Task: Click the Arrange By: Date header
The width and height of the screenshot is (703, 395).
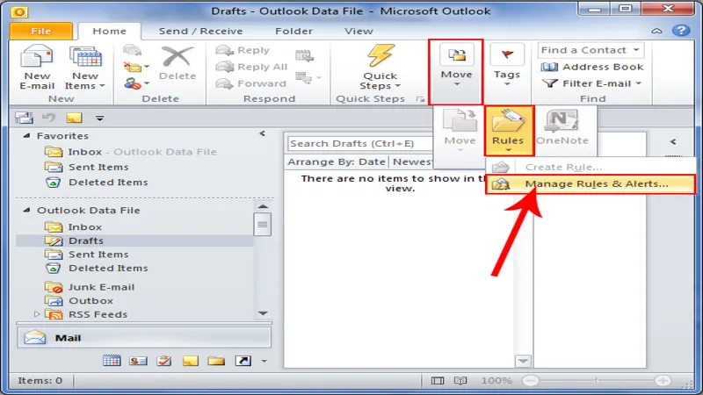Action: (337, 162)
